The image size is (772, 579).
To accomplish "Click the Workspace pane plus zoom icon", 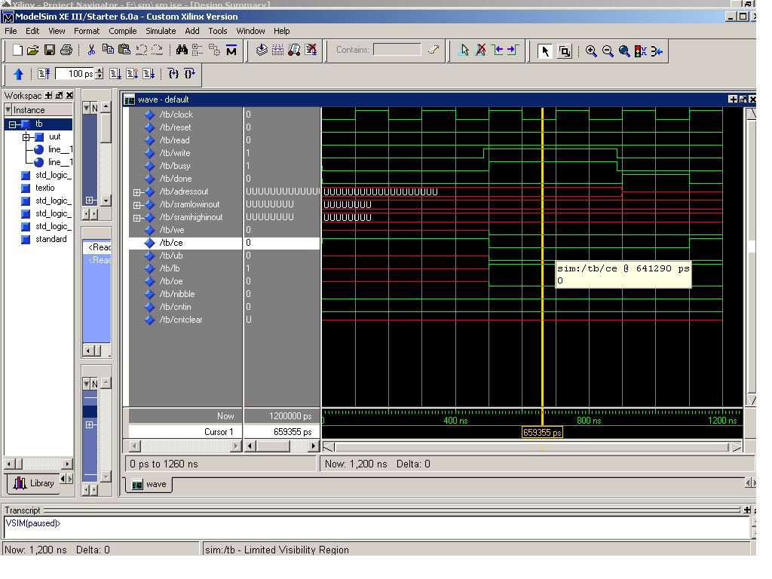I will [48, 95].
